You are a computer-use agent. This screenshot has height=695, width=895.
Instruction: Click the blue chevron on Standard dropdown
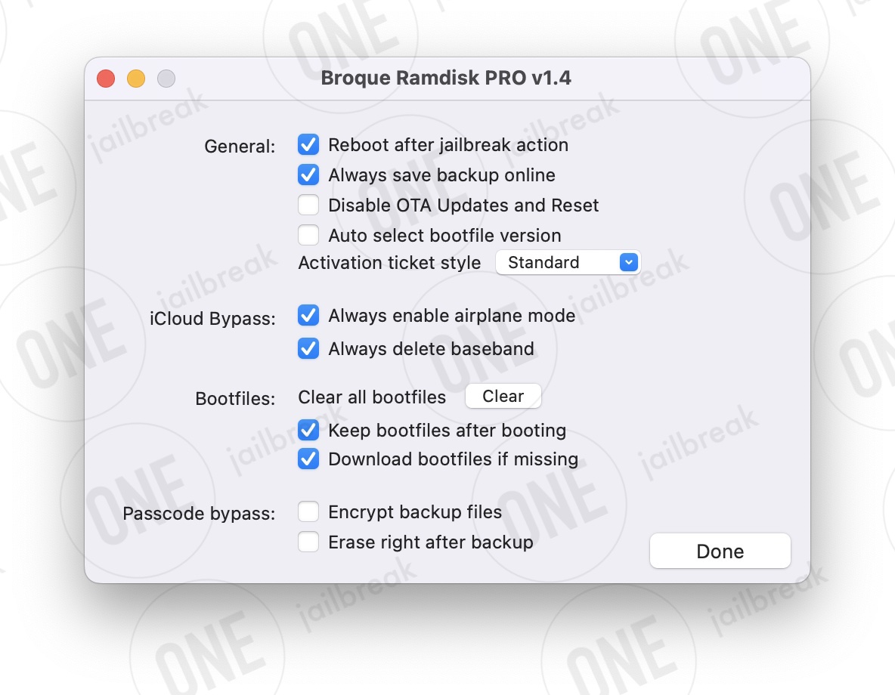coord(628,262)
